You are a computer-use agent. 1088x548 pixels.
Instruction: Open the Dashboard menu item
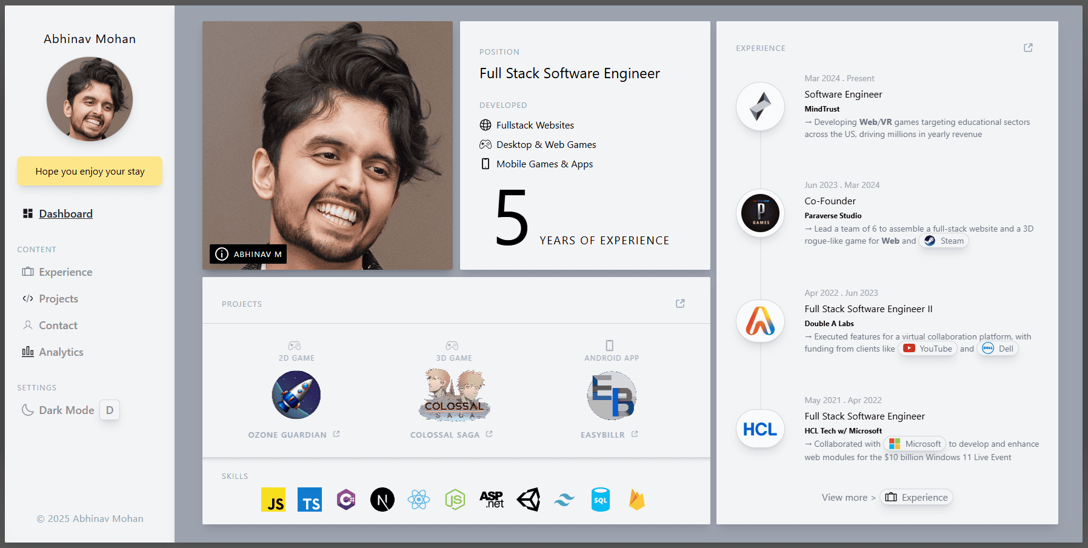[x=65, y=213]
